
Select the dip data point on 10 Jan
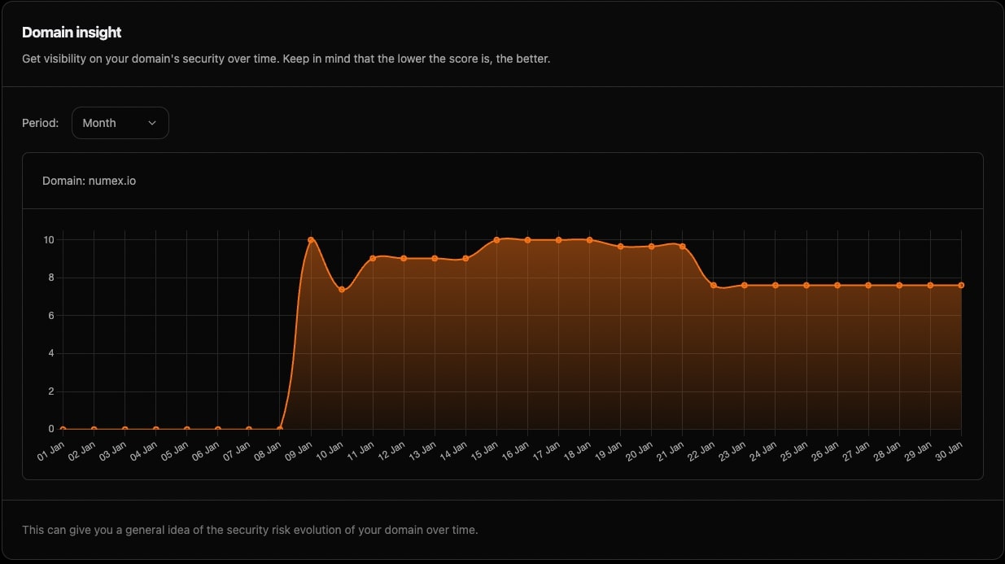342,289
